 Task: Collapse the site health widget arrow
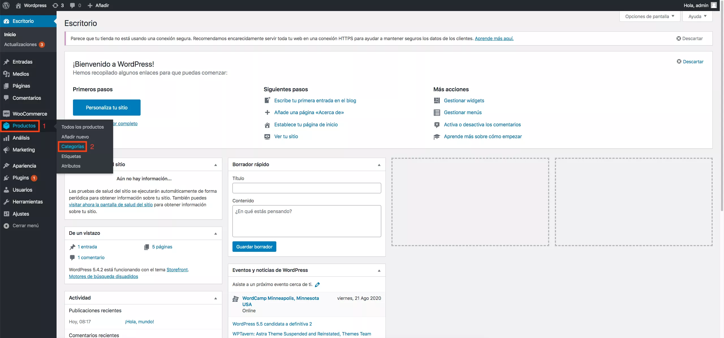pos(216,165)
